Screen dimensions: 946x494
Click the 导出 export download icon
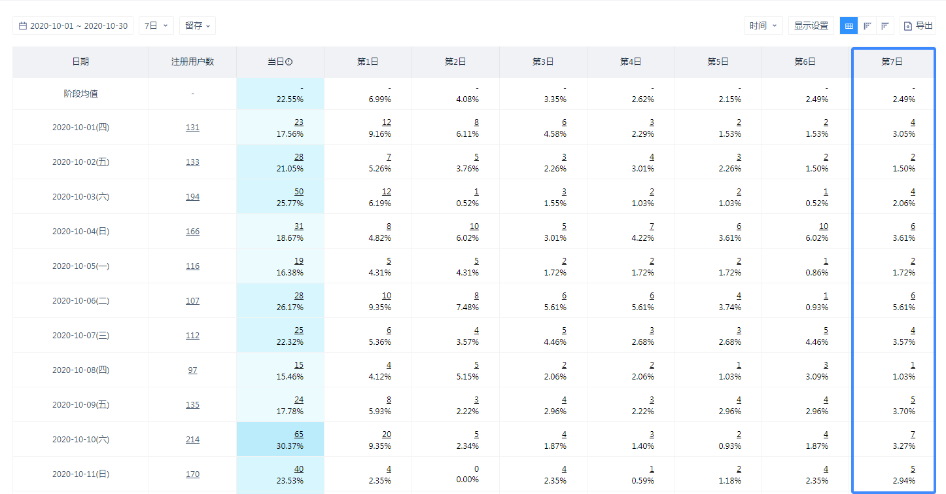(907, 26)
